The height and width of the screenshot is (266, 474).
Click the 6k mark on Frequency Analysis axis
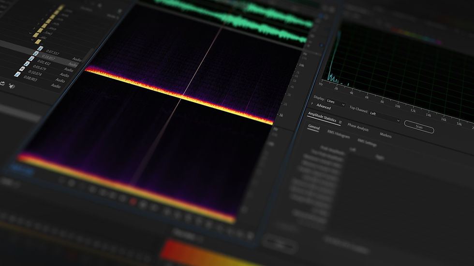[367, 97]
